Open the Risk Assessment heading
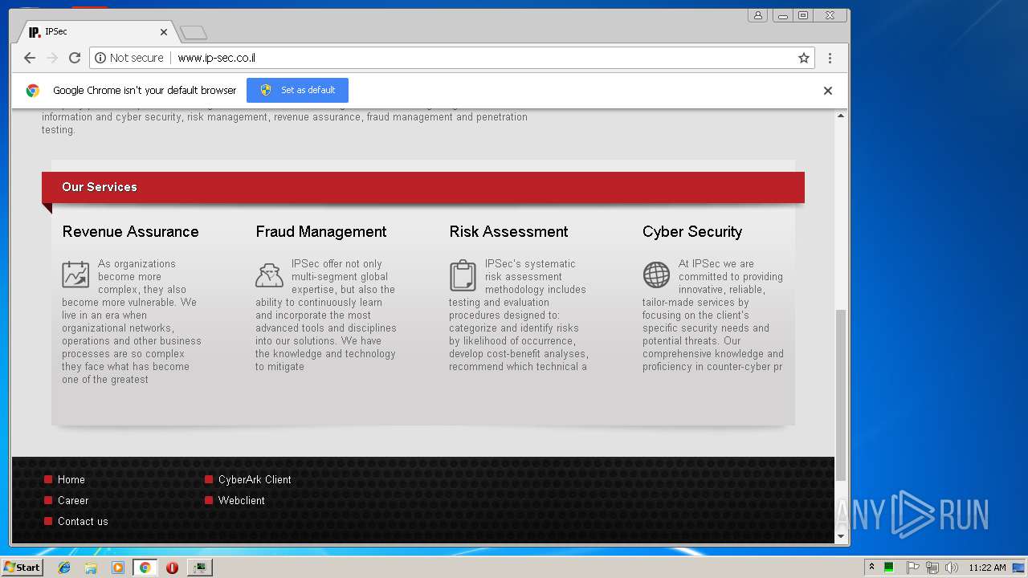This screenshot has width=1028, height=578. tap(508, 232)
